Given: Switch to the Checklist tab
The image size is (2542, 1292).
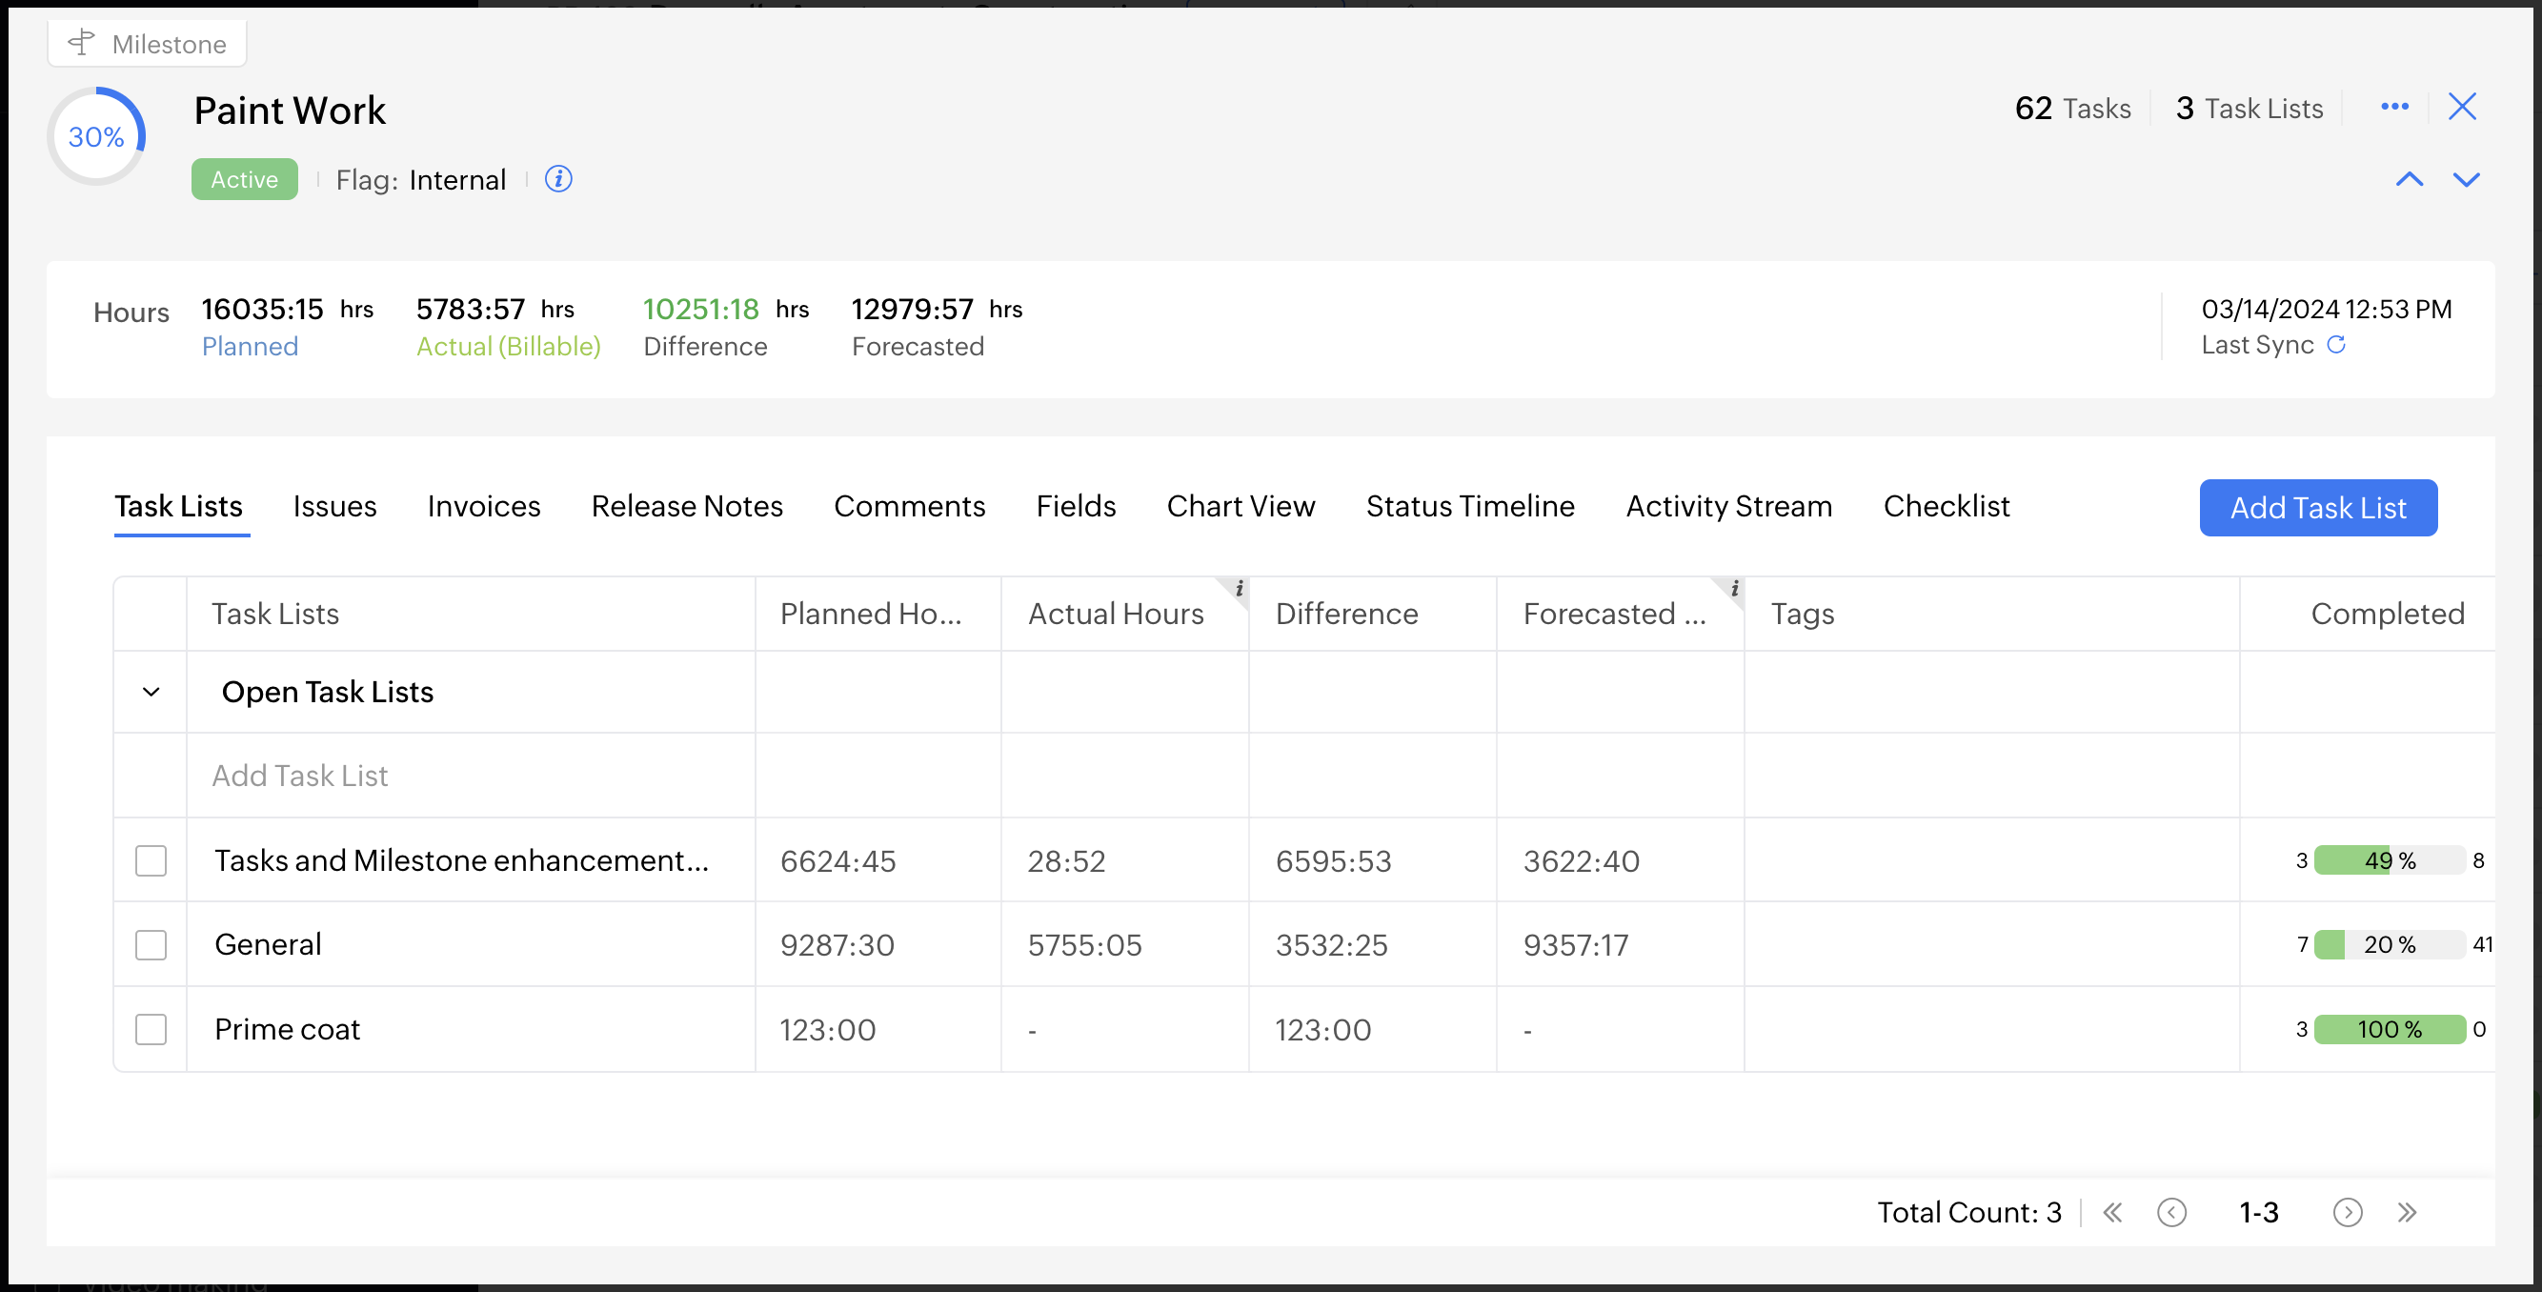Looking at the screenshot, I should 1946,506.
